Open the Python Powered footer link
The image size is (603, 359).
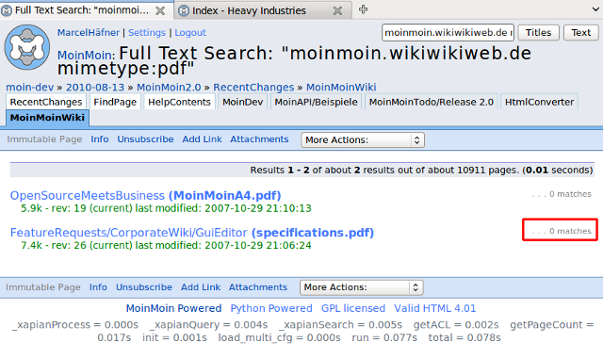click(271, 309)
